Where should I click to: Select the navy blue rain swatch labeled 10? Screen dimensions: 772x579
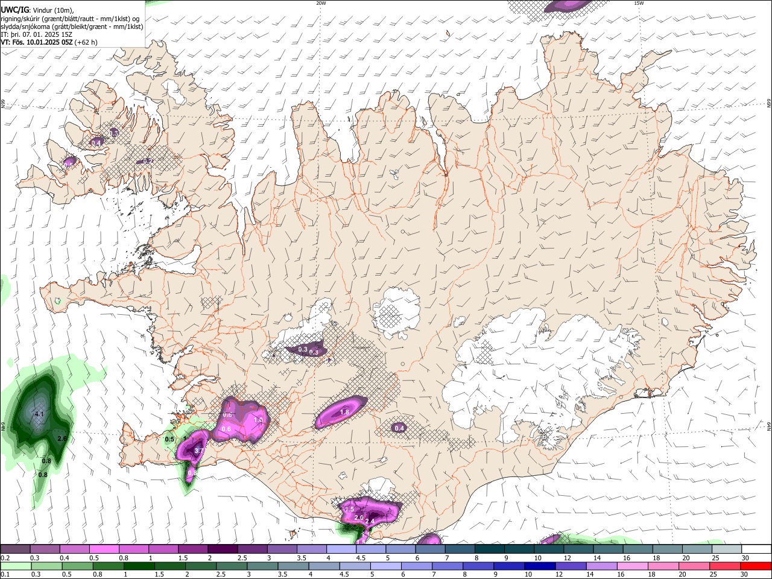(x=540, y=566)
